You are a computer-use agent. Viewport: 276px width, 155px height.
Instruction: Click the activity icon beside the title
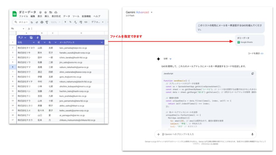(x=41, y=12)
